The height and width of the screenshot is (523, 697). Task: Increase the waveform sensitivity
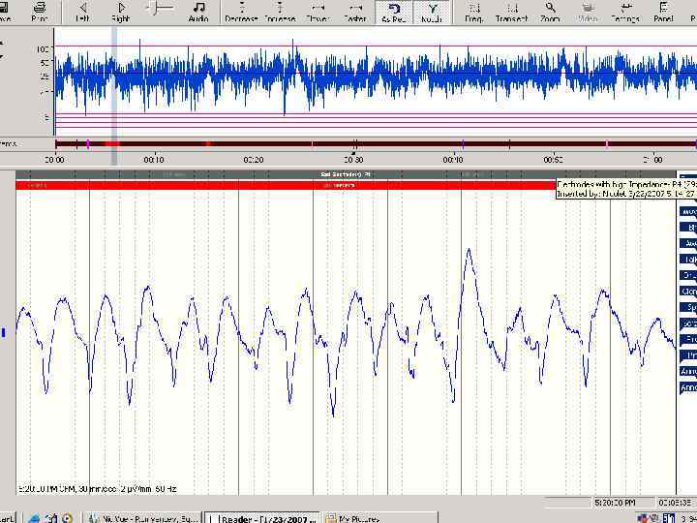click(280, 12)
